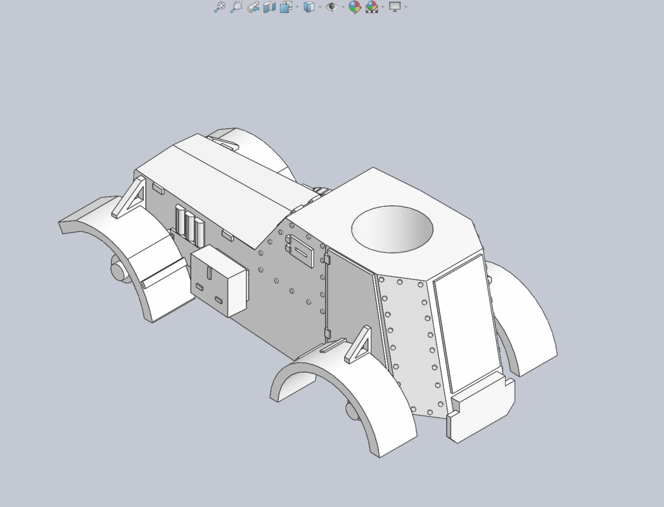664x507 pixels.
Task: Click the Hide/Show Items eye icon
Action: point(332,6)
